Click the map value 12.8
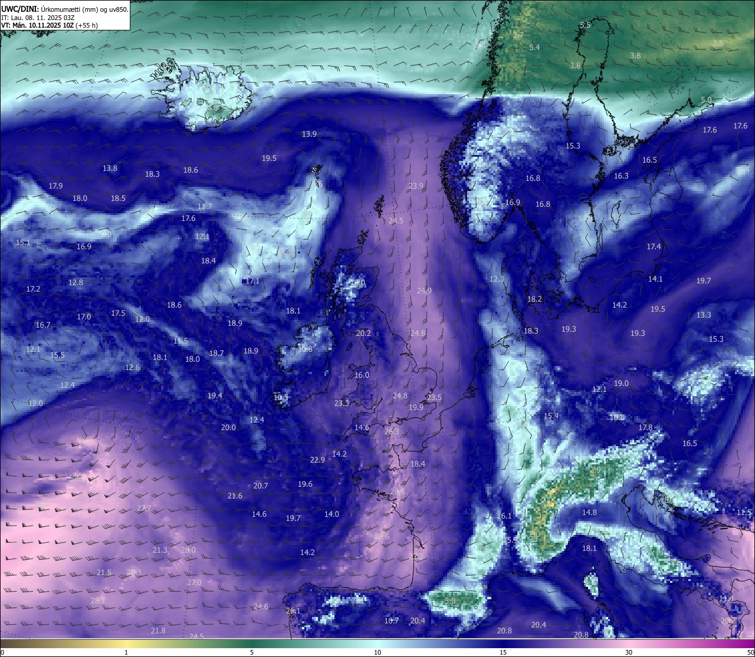This screenshot has width=755, height=657. [75, 282]
